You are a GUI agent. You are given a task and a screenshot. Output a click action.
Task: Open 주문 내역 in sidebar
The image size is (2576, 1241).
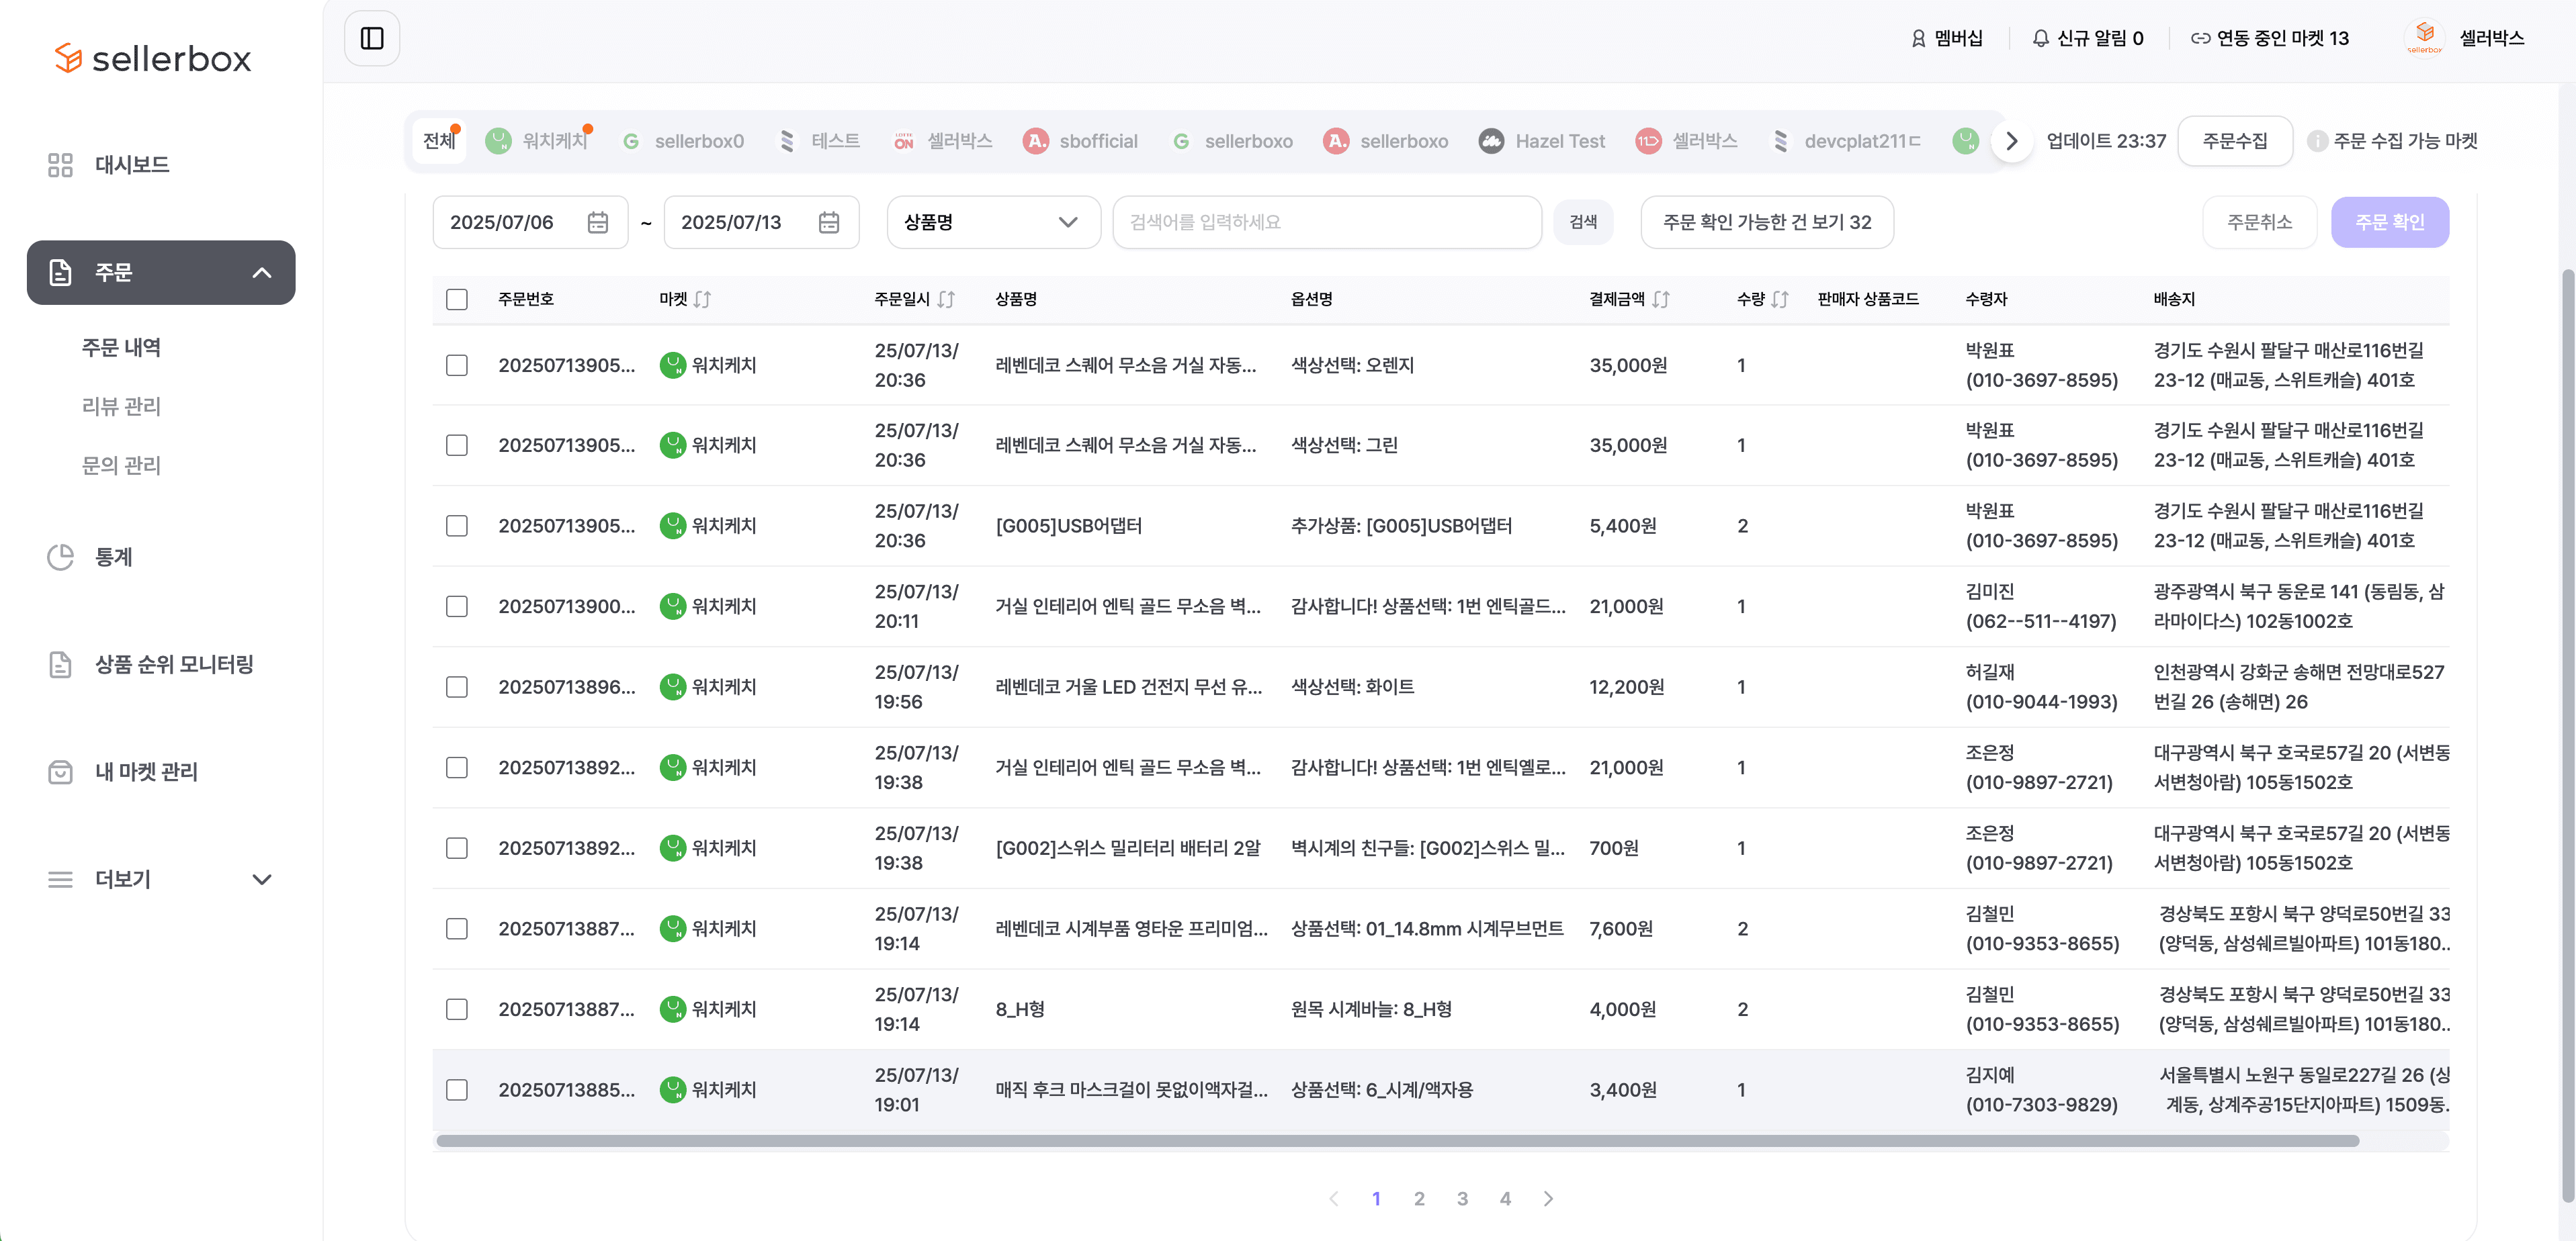[x=121, y=347]
